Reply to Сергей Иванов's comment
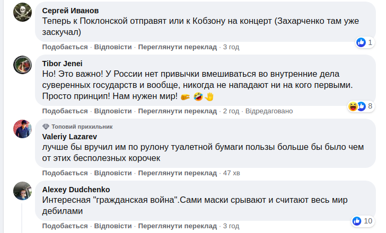Screen dimensions: 386x233 click(x=113, y=47)
